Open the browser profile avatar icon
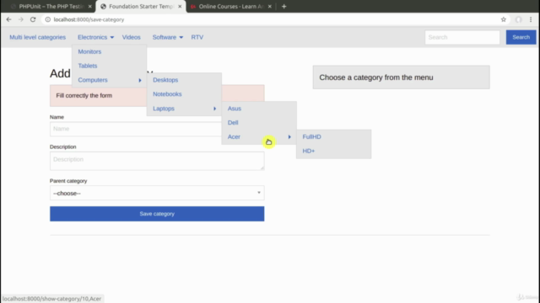This screenshot has width=540, height=303. [x=518, y=19]
